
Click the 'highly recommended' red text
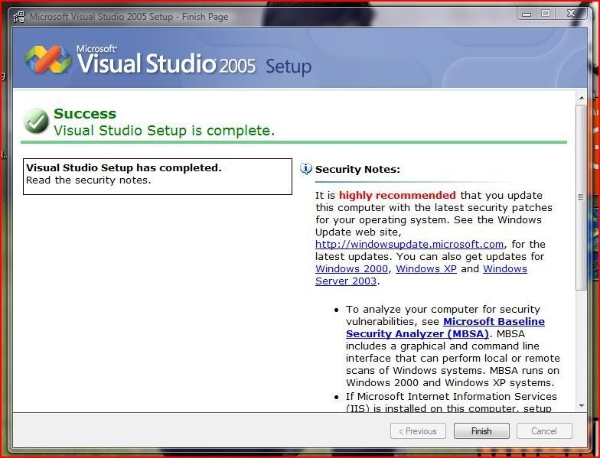tap(397, 196)
